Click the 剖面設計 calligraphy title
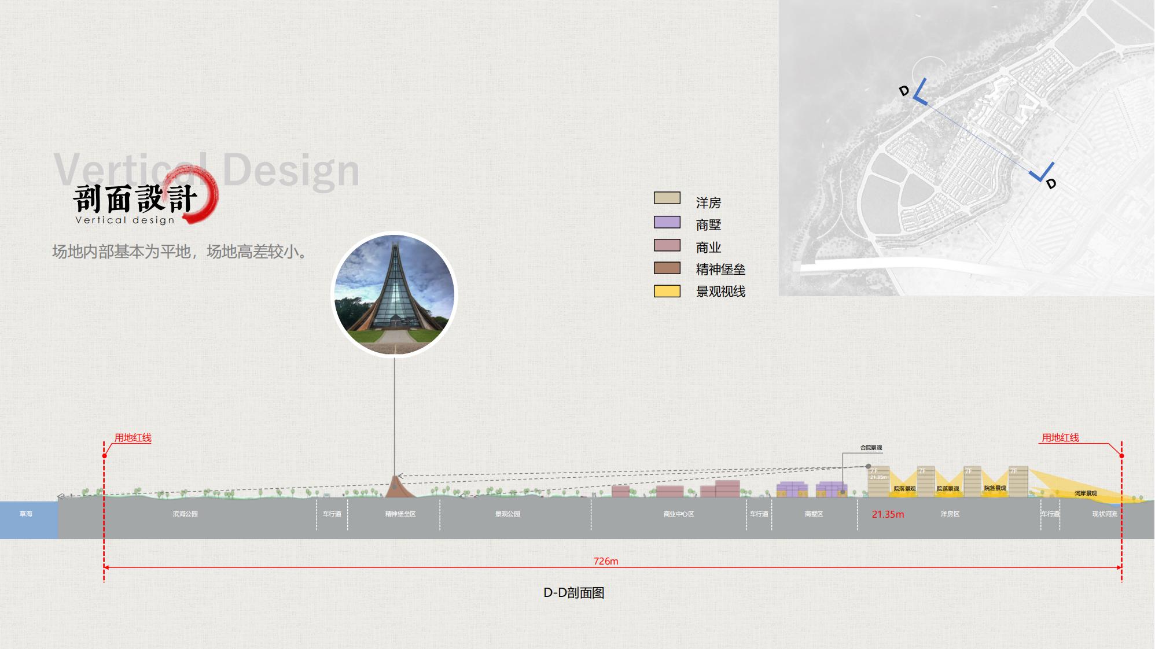The width and height of the screenshot is (1155, 649). [x=135, y=198]
